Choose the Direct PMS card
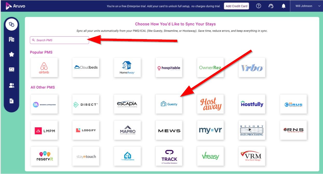Screen dimensions: 323x174 [x=86, y=104]
